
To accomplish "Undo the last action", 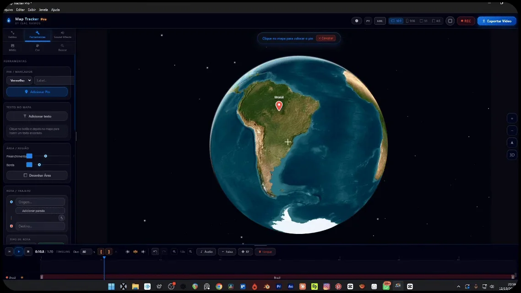I will coord(155,251).
